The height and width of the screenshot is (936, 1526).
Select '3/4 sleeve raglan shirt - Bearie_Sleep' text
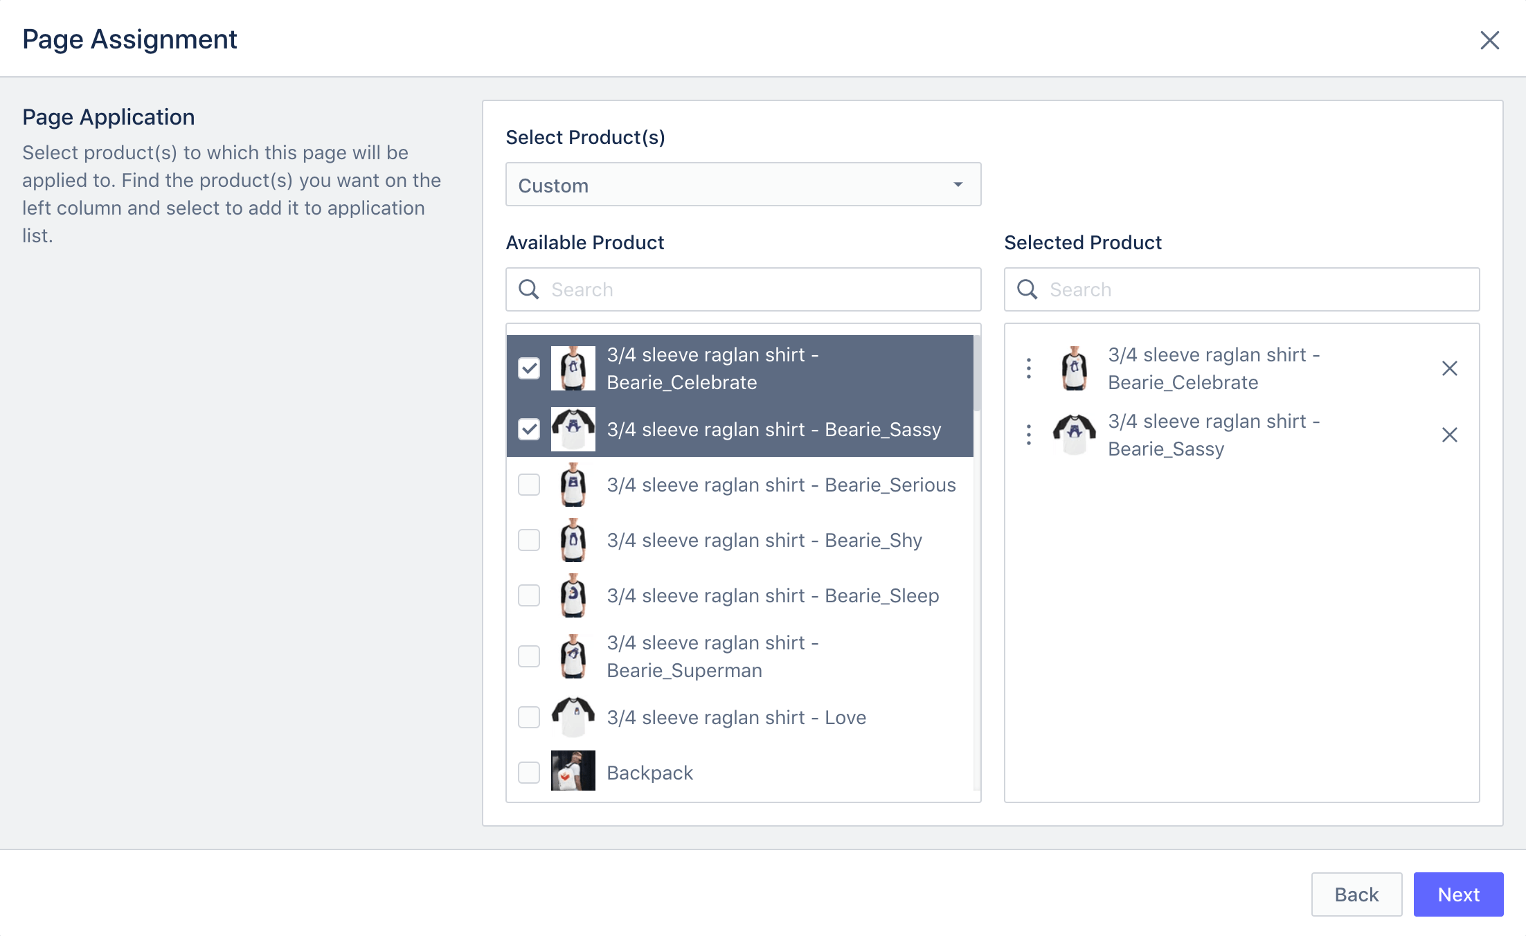click(x=773, y=595)
